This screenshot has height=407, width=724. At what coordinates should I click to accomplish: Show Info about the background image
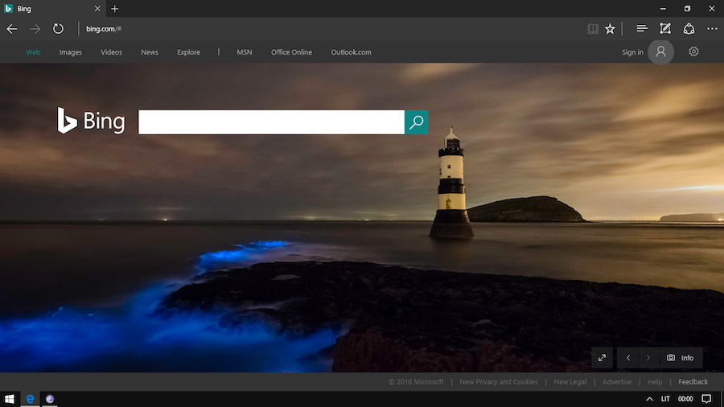click(x=681, y=358)
